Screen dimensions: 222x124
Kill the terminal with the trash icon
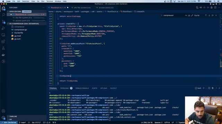coord(213,88)
